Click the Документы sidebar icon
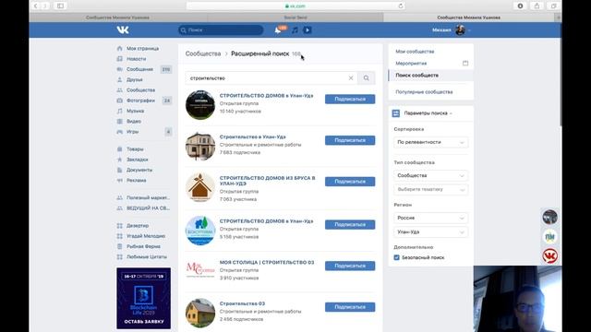The height and width of the screenshot is (332, 591). pos(119,170)
